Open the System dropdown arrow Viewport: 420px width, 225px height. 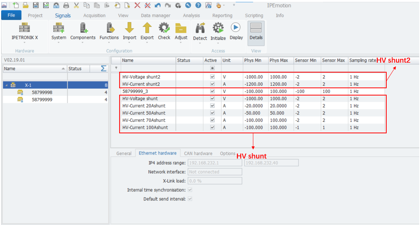tap(58, 43)
